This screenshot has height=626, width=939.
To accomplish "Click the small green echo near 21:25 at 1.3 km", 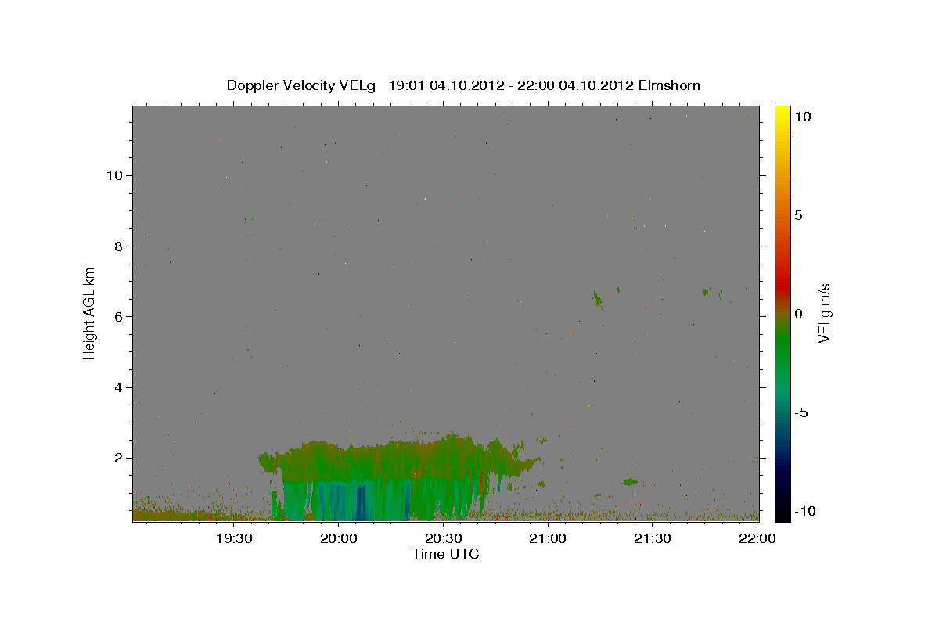I will click(630, 481).
